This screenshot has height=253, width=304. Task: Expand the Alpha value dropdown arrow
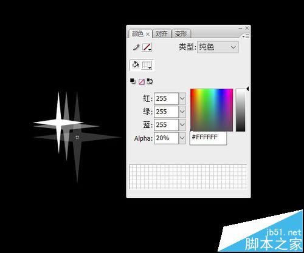pyautogui.click(x=182, y=138)
